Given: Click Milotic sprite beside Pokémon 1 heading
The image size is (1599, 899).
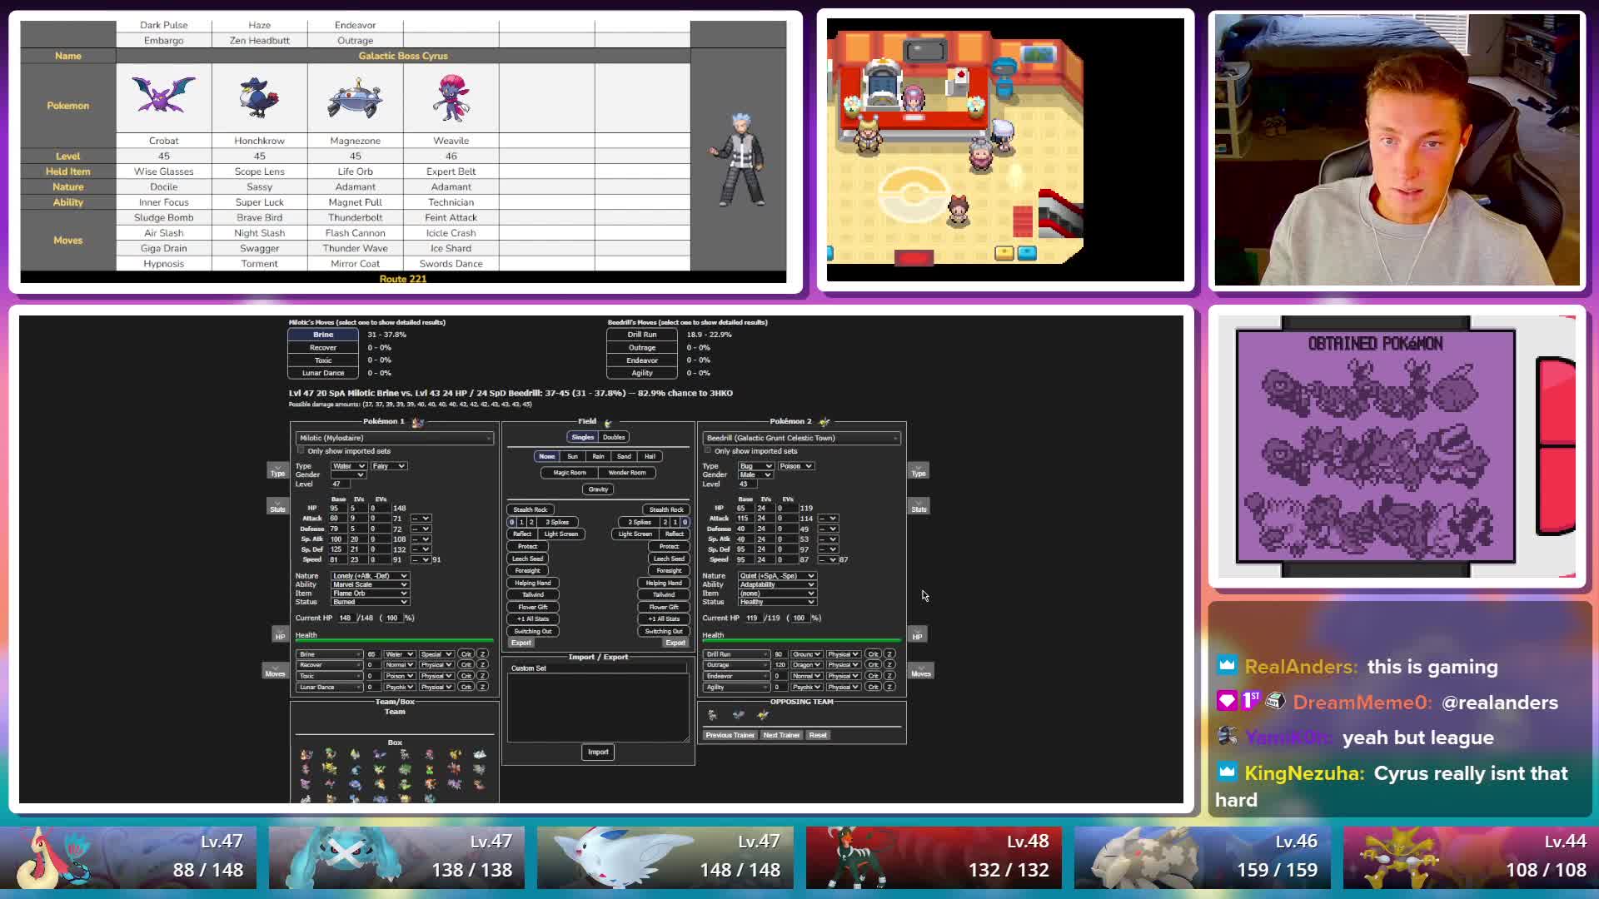Looking at the screenshot, I should click(x=418, y=422).
